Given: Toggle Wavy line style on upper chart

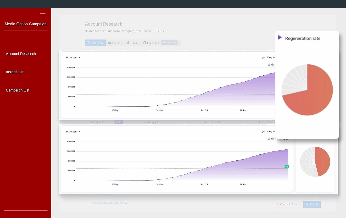Looking at the screenshot, I should 269,57.
